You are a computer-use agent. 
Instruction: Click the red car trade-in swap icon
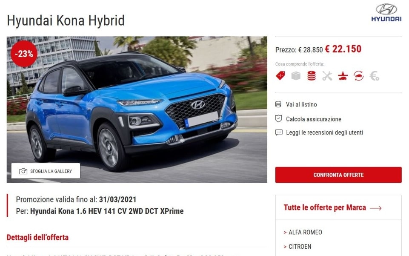pos(359,76)
